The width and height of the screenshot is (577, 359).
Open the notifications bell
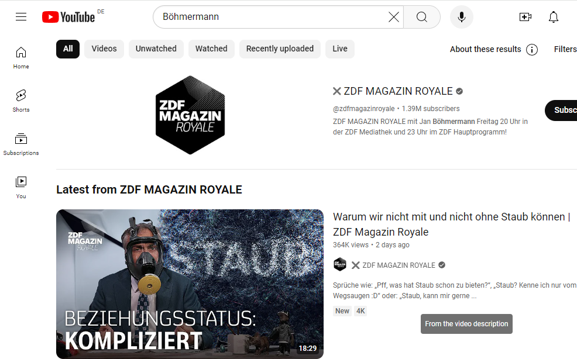pos(554,17)
